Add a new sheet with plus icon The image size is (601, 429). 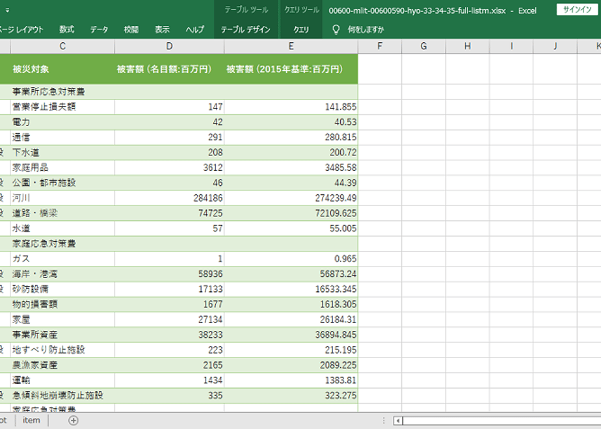tap(73, 420)
